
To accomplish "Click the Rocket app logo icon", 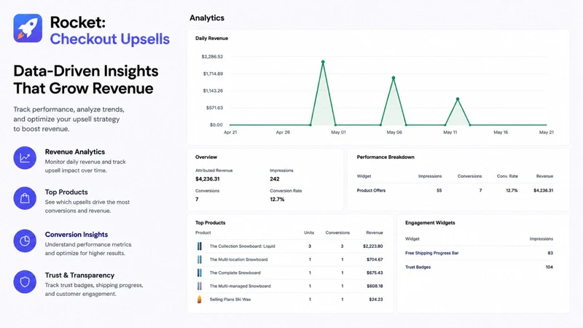I will click(28, 28).
